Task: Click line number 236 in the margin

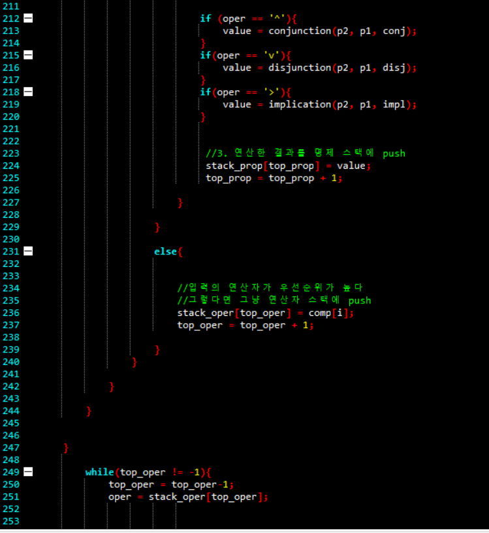Action: point(11,313)
